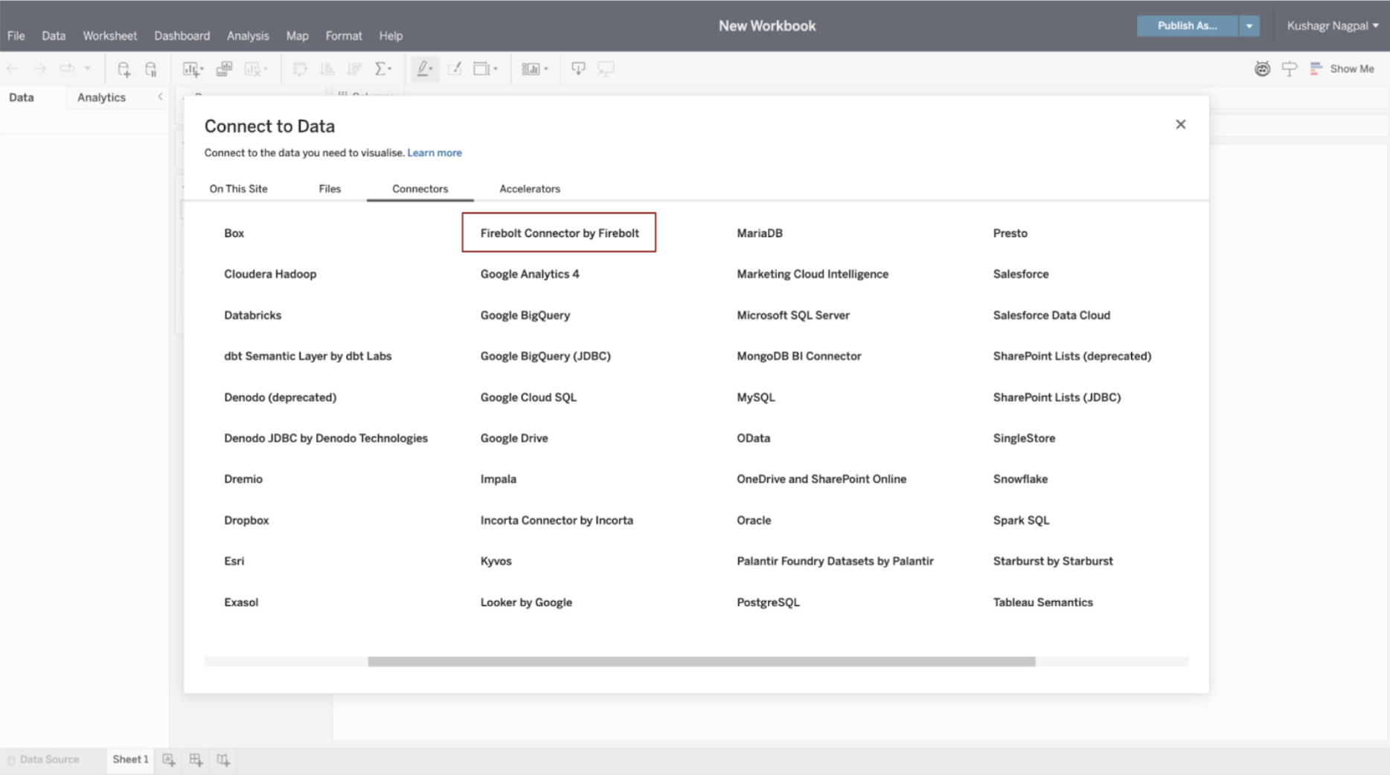Screen dimensions: 1390x775
Task: Open the Analysis menu
Action: pyautogui.click(x=248, y=36)
